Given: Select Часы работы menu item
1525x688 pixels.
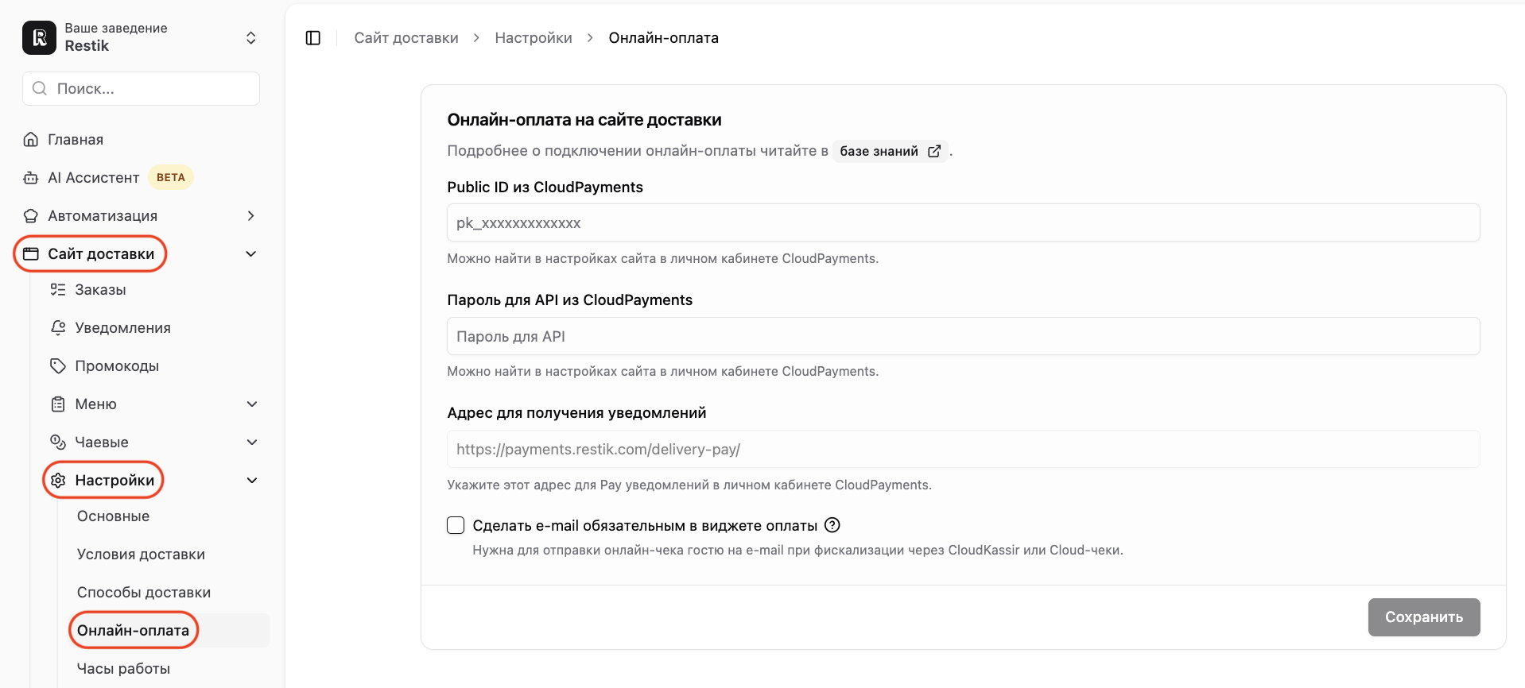Looking at the screenshot, I should coord(123,669).
